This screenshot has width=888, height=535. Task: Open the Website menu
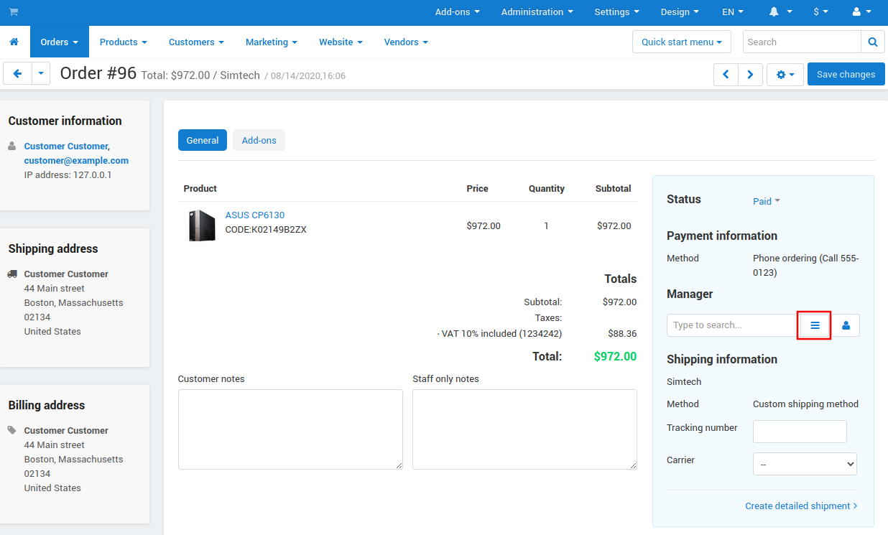click(341, 42)
